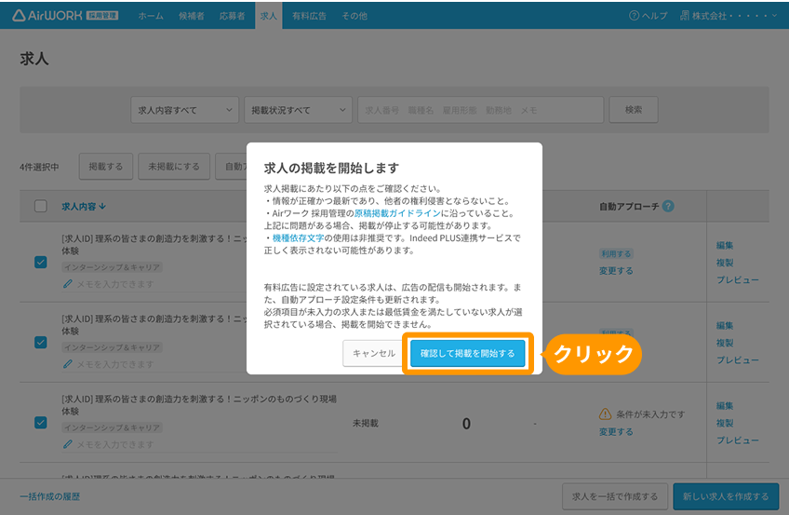789x515 pixels.
Task: Click 複製 in the second job row
Action: point(725,343)
